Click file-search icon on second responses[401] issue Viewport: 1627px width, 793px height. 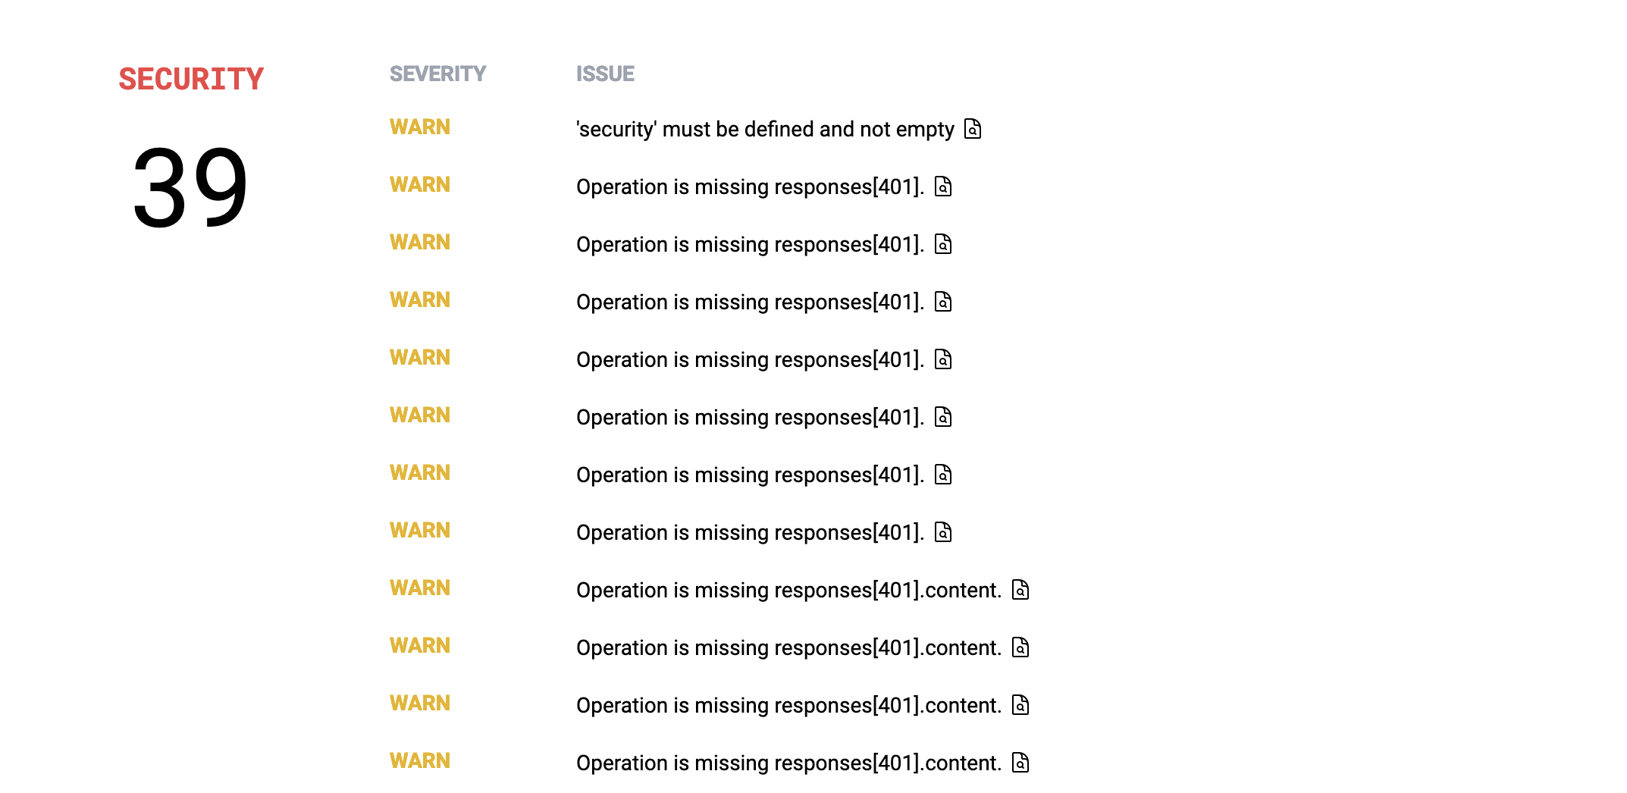click(x=943, y=244)
